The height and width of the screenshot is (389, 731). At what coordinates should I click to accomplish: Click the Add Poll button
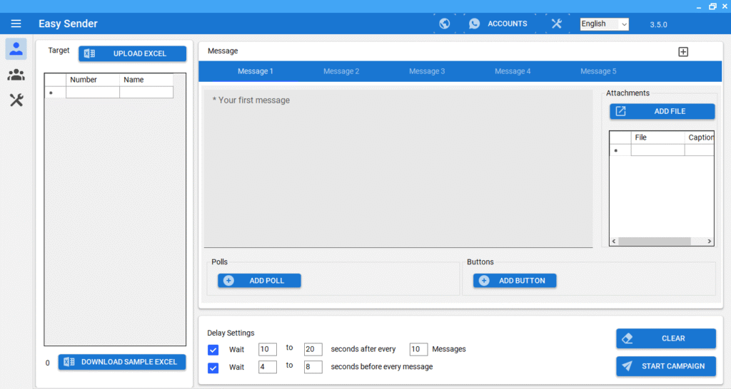click(x=259, y=281)
